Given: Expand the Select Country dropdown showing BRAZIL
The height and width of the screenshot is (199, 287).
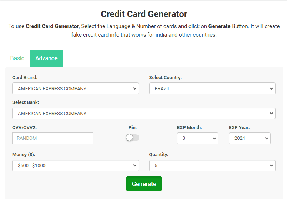Looking at the screenshot, I should pos(212,88).
